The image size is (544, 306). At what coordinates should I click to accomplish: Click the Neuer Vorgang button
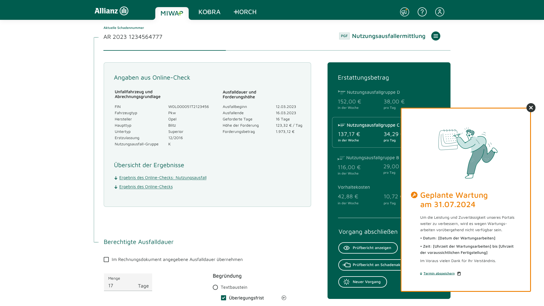362,282
